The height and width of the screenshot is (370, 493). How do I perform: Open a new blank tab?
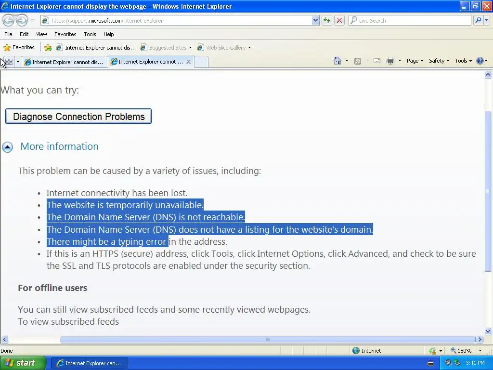click(201, 62)
